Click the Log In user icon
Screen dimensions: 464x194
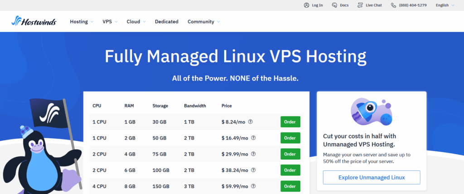point(306,5)
